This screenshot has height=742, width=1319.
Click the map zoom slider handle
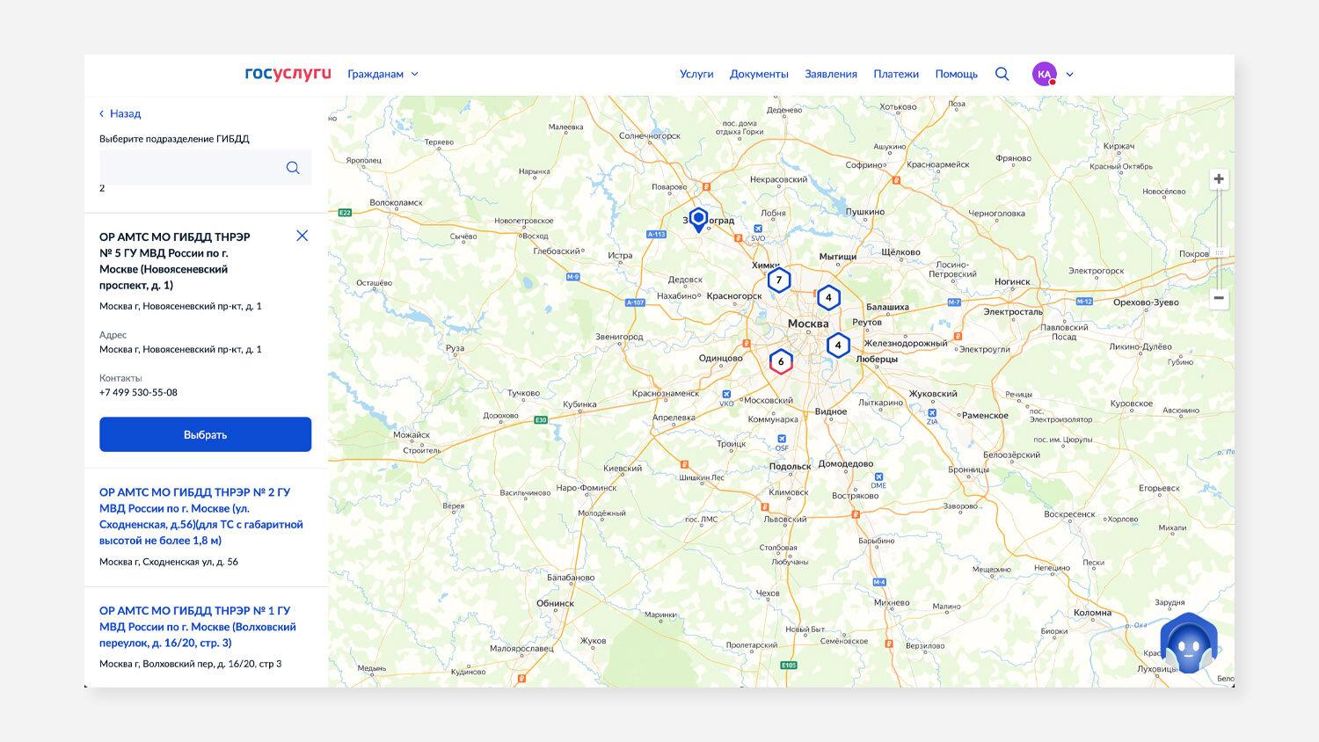pos(1219,252)
